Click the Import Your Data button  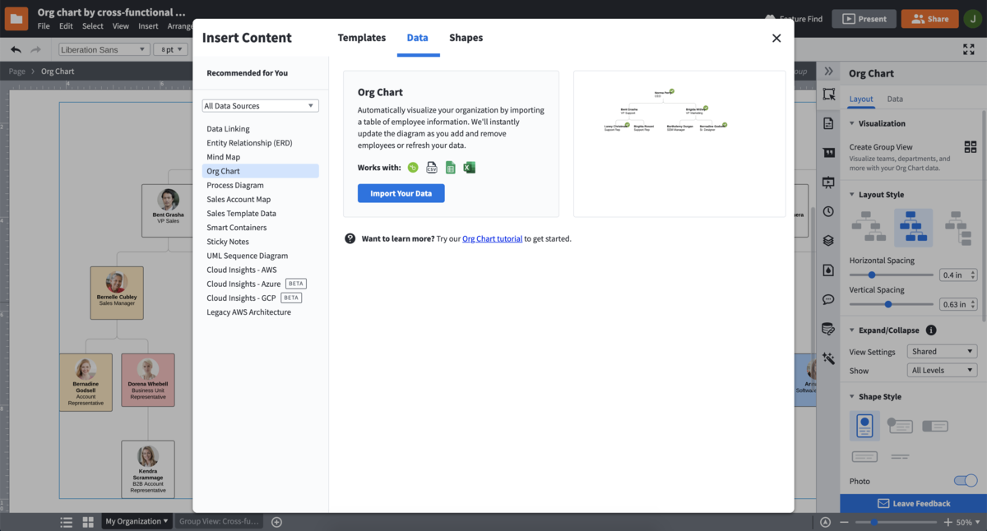click(x=401, y=193)
